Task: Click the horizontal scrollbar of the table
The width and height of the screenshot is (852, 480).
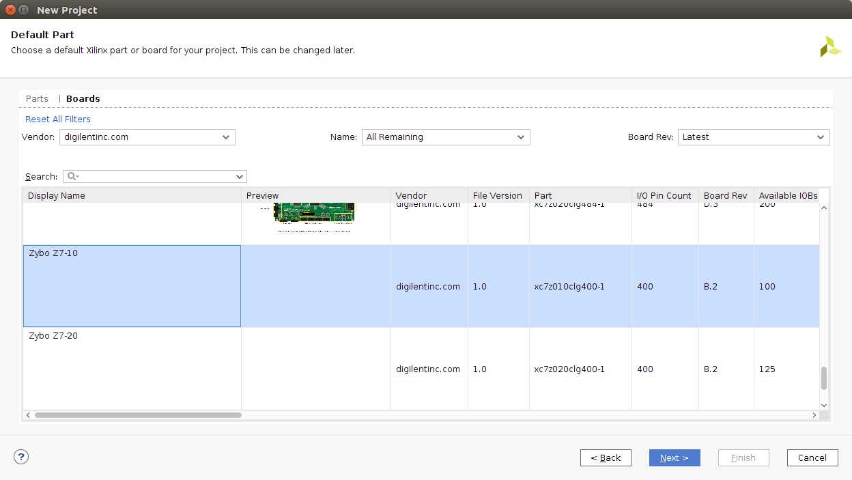Action: tap(138, 415)
